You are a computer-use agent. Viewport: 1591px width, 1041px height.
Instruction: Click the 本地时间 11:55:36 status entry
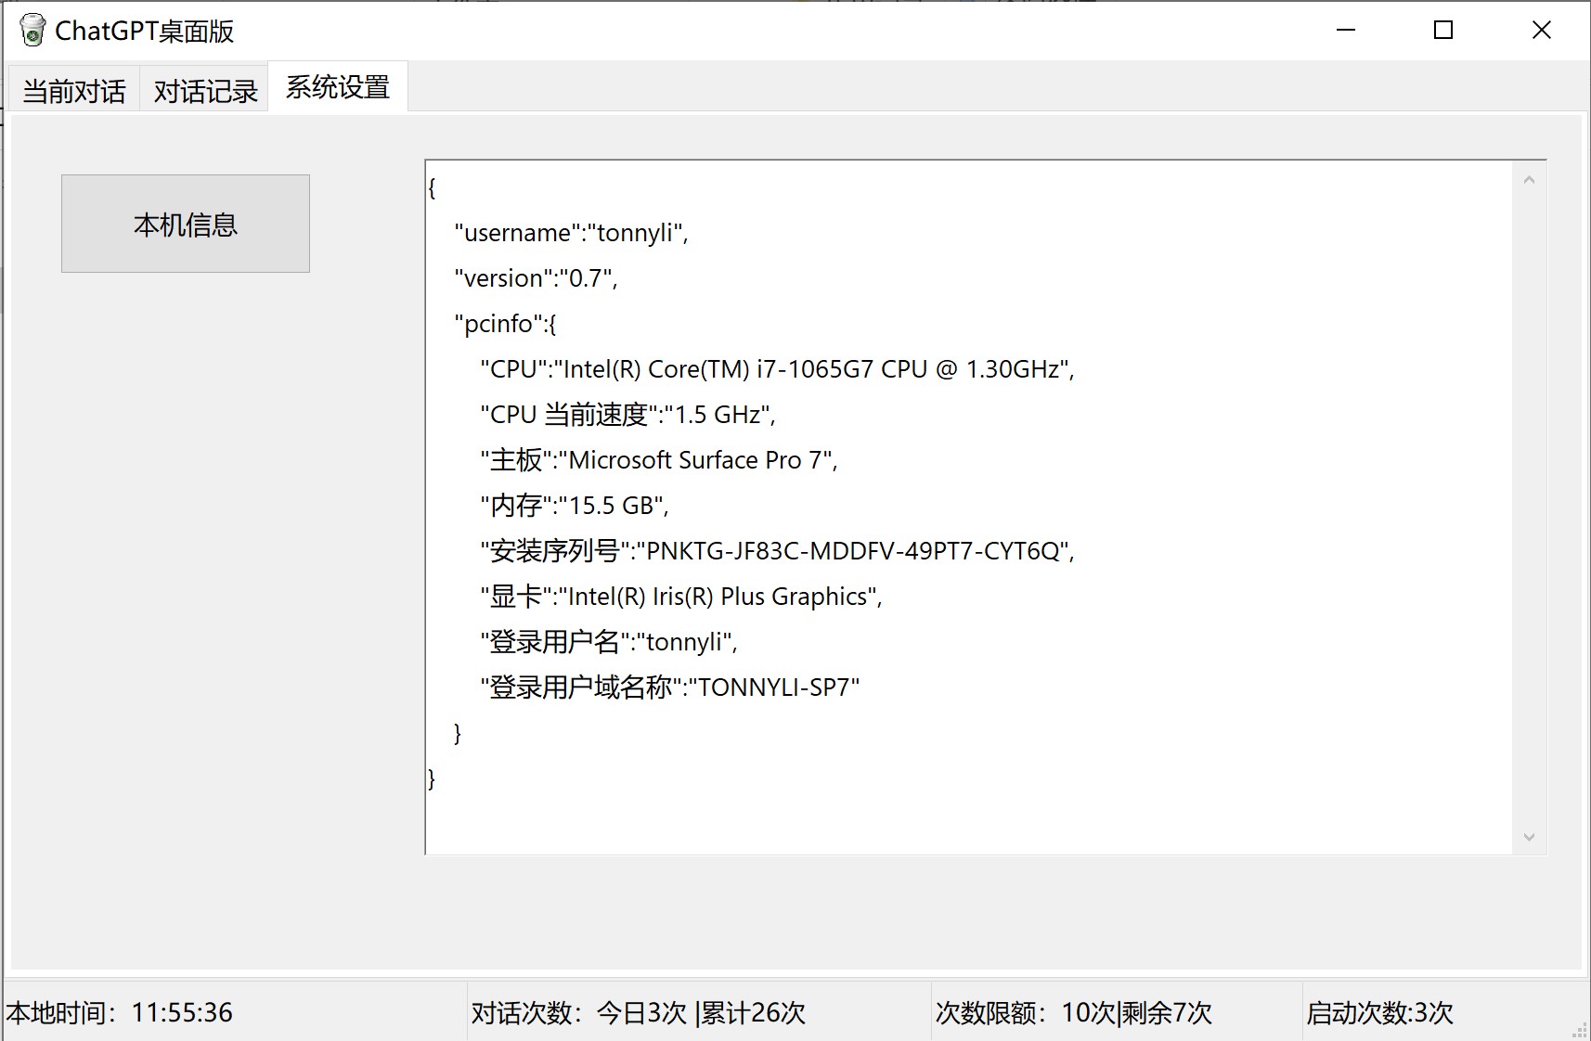120,1012
